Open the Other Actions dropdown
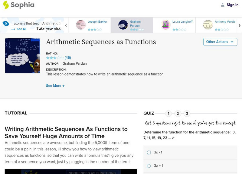Viewport: 242px width, 174px height. [x=220, y=42]
